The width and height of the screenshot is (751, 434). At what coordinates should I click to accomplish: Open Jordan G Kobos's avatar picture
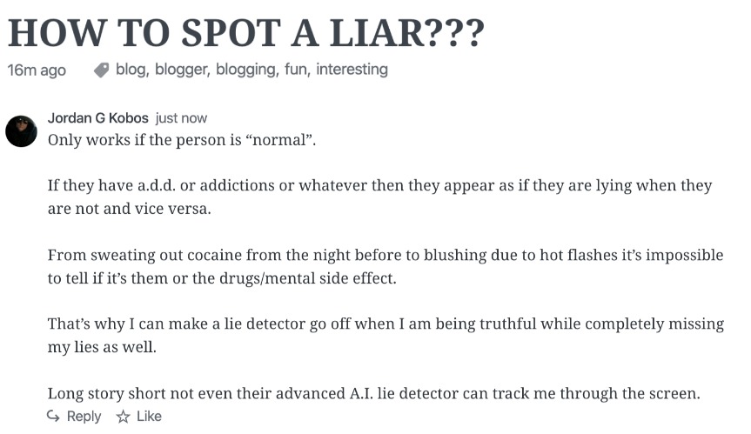coord(21,131)
